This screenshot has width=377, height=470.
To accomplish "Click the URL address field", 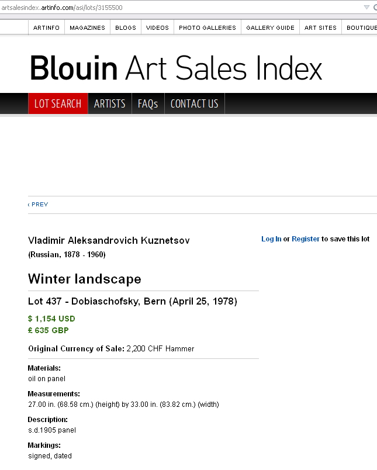I will (x=175, y=8).
